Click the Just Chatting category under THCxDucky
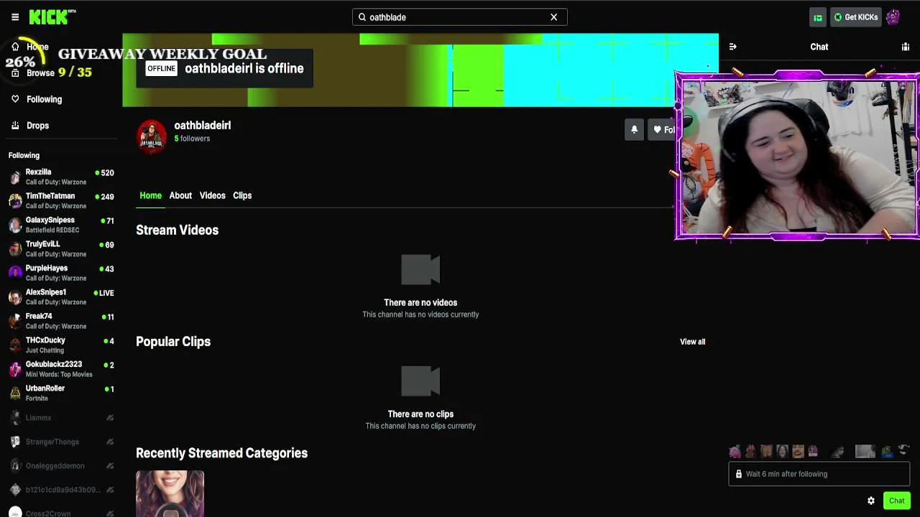920x517 pixels. 45,350
